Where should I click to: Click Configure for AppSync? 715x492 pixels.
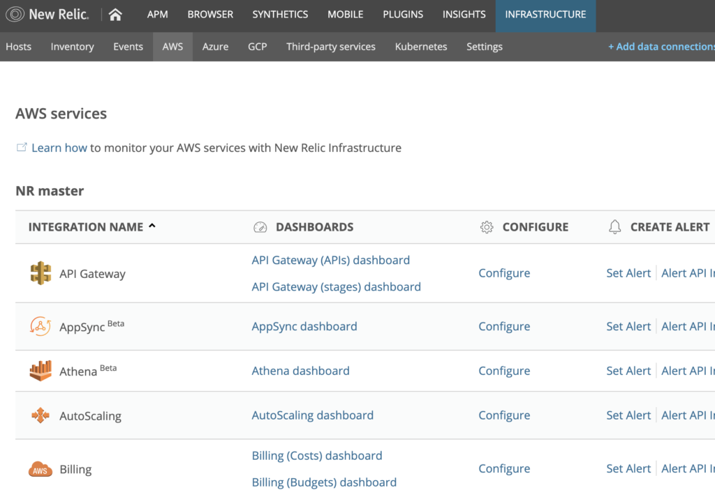(x=504, y=326)
